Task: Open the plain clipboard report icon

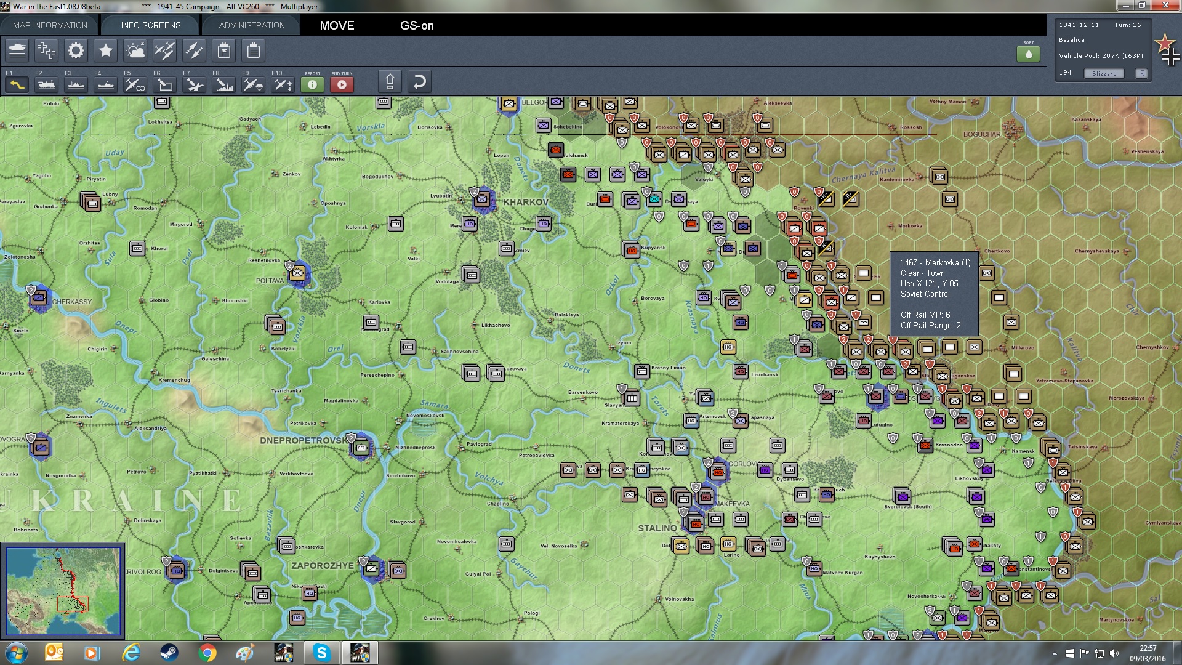Action: (x=253, y=50)
